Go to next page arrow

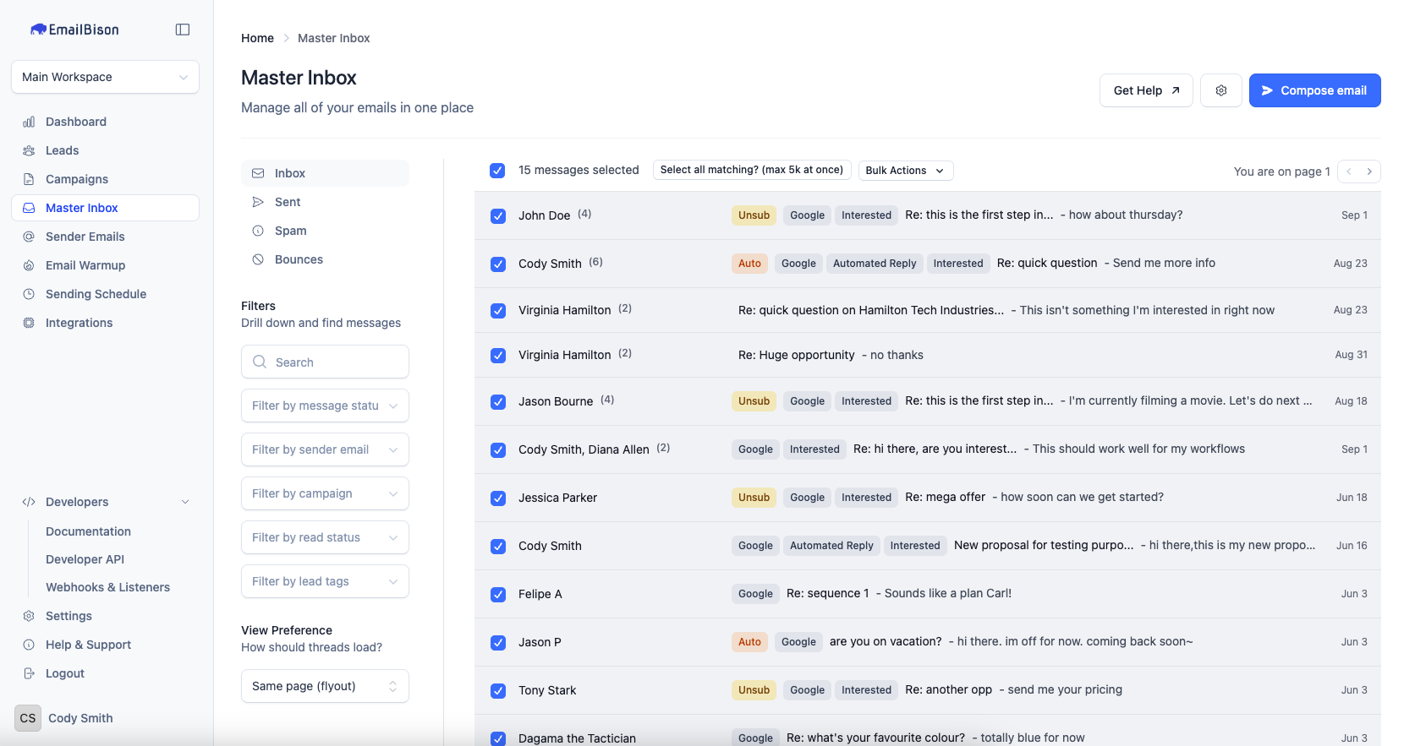click(1369, 172)
